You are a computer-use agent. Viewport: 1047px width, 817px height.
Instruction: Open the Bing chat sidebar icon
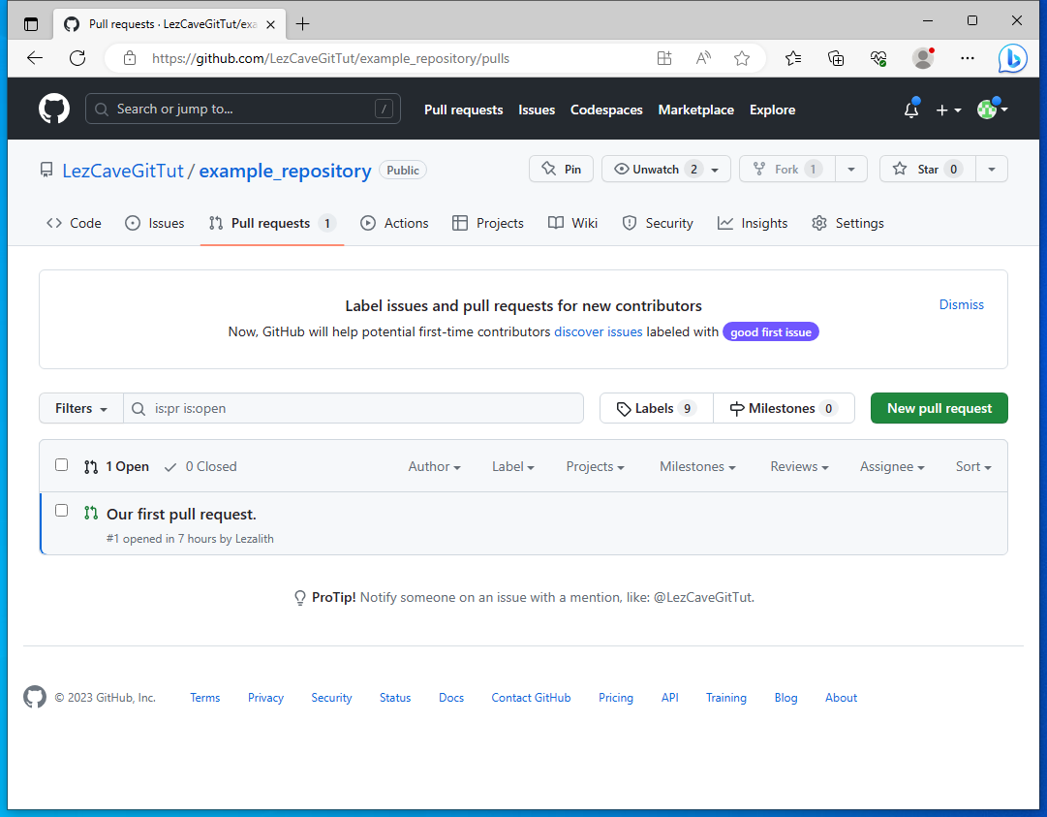[x=1012, y=58]
